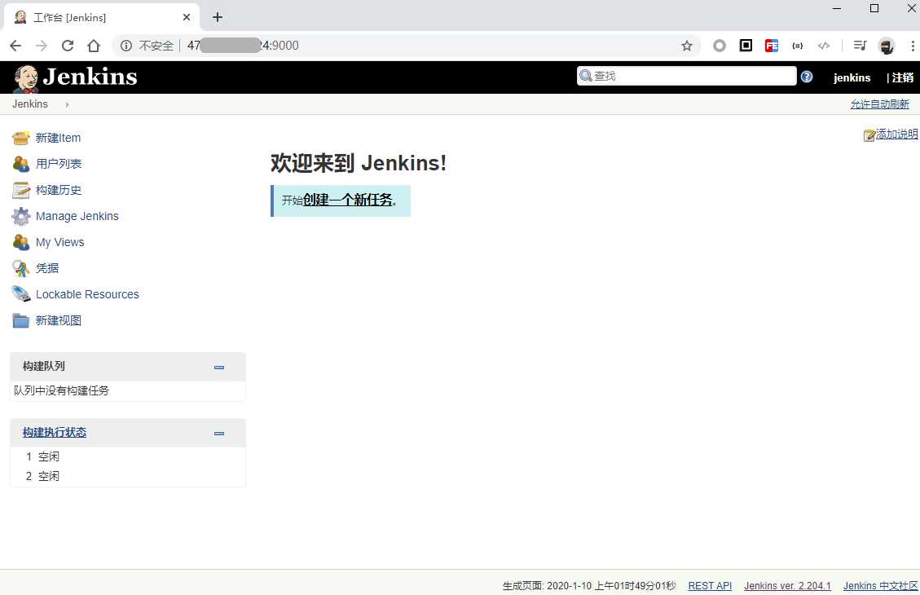Click the Jenkins butler logo icon
The width and height of the screenshot is (920, 595).
26,78
